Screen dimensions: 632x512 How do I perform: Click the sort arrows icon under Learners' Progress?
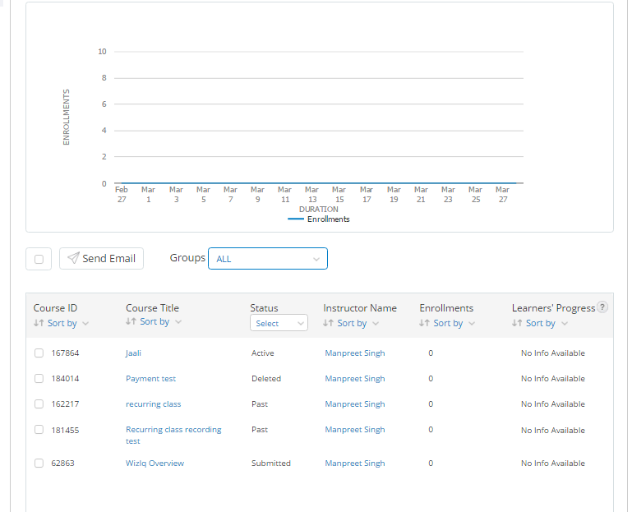click(517, 323)
